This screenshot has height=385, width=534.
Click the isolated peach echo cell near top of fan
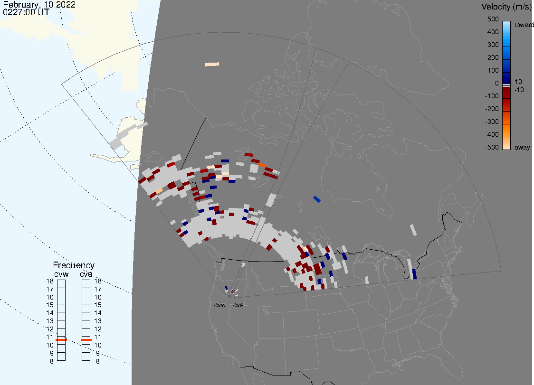click(x=212, y=64)
